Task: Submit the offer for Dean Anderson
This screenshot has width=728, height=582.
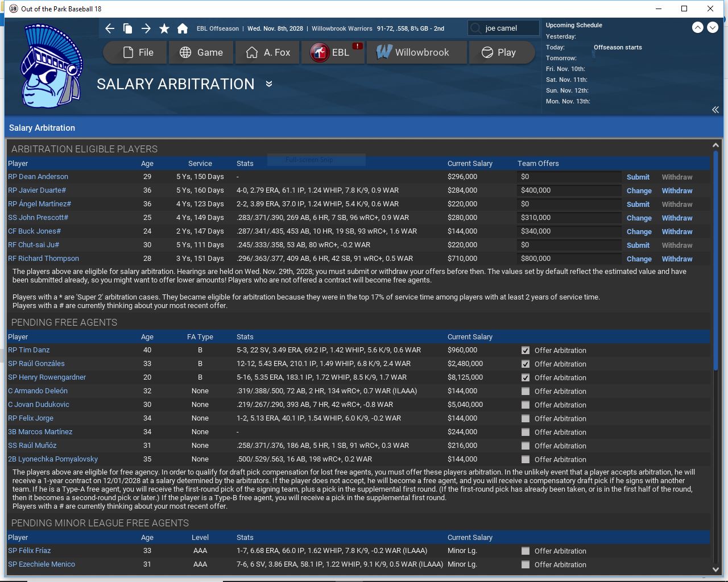Action: click(x=638, y=177)
